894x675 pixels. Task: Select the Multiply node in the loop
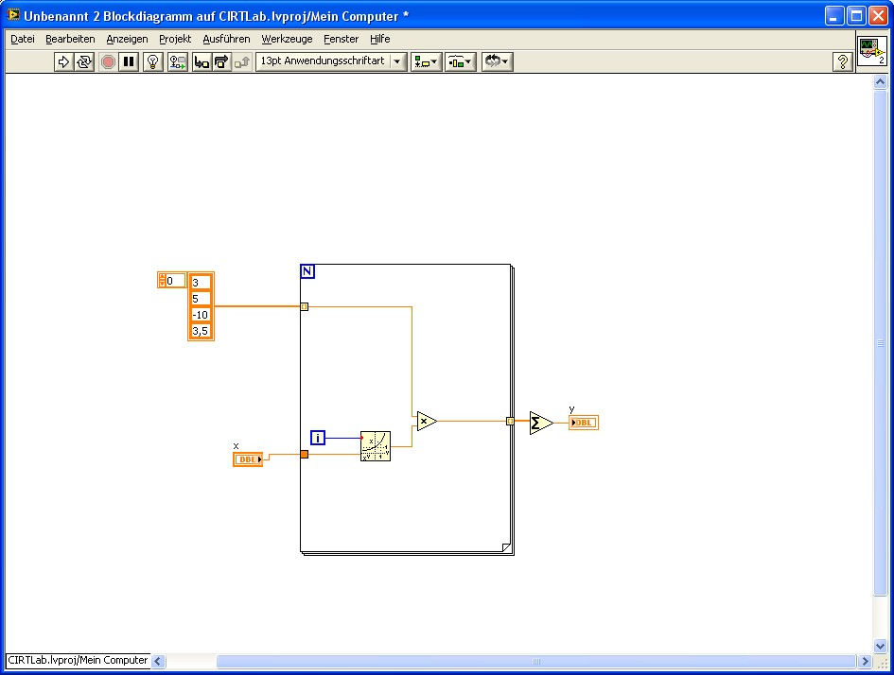point(426,421)
